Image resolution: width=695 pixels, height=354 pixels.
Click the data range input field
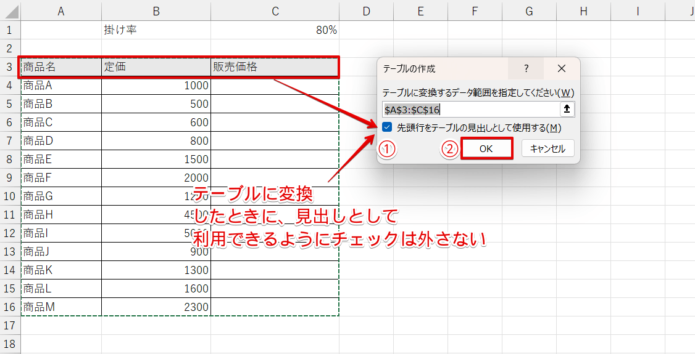pos(471,110)
